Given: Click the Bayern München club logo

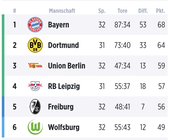Looking at the screenshot, I should (x=35, y=25).
